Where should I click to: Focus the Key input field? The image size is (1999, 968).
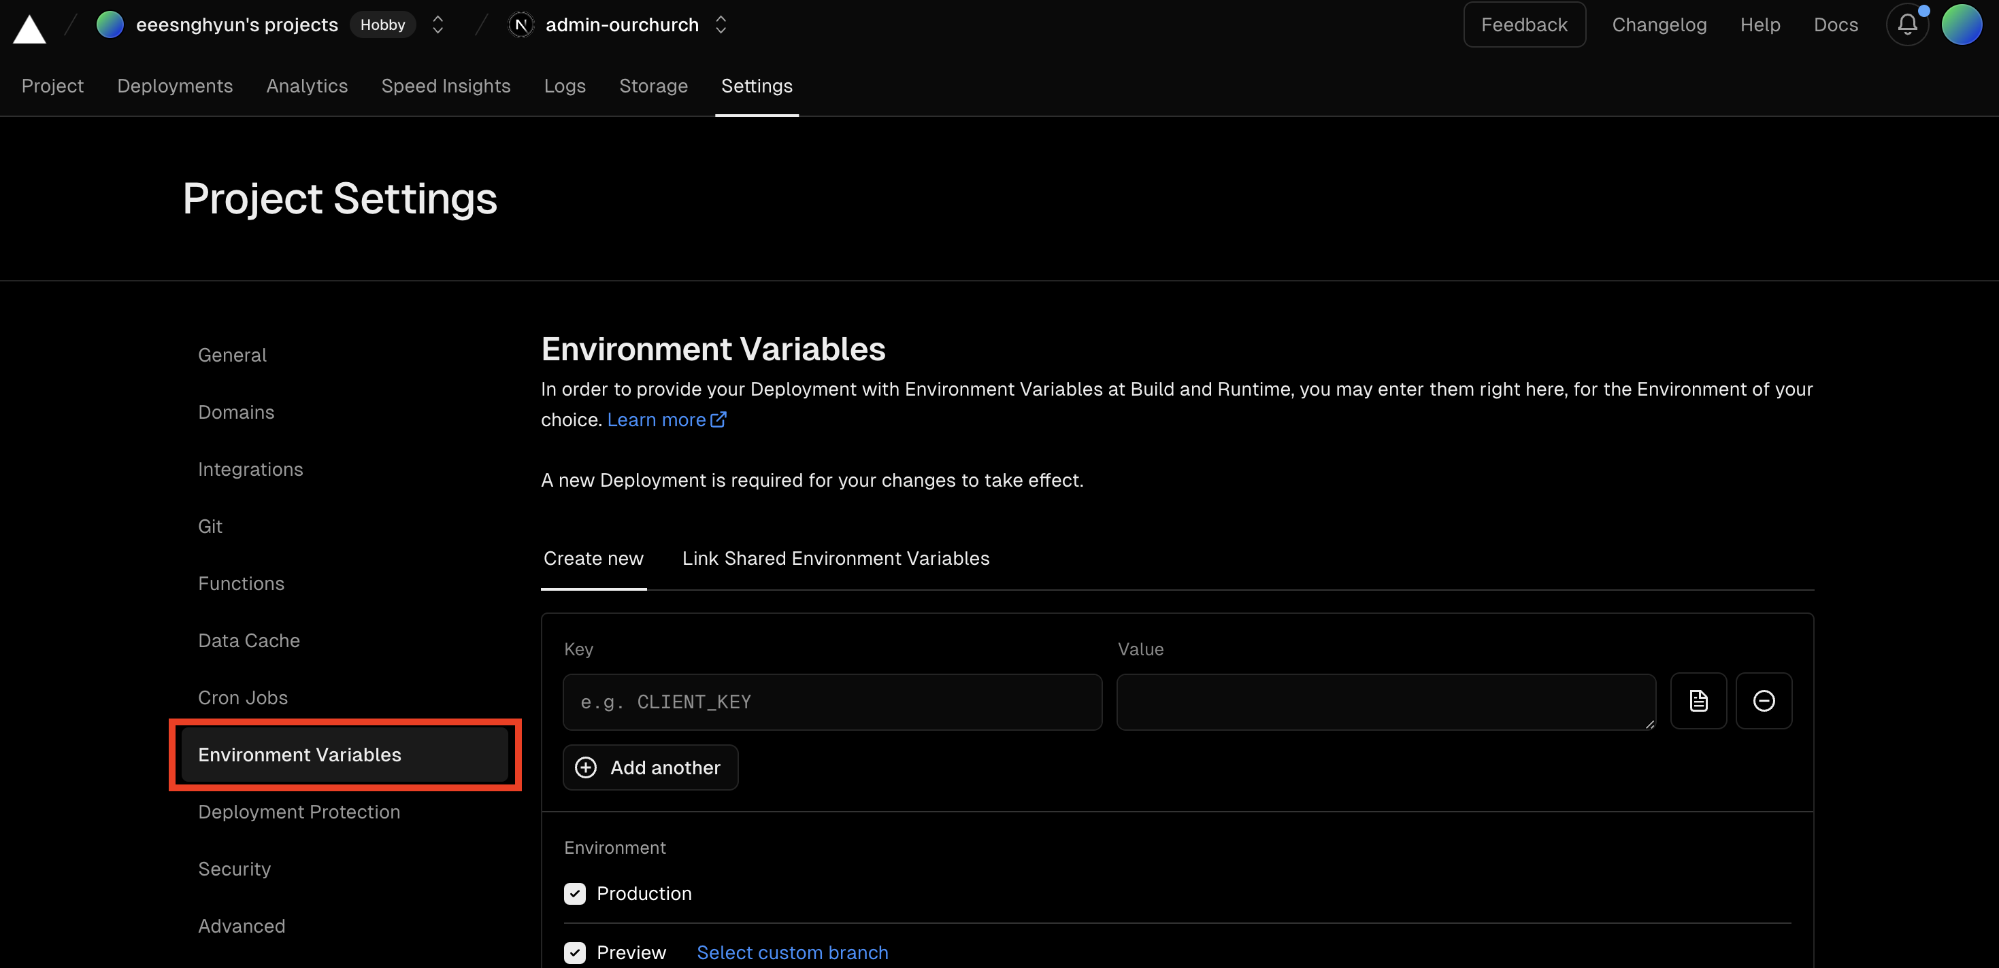pos(832,702)
